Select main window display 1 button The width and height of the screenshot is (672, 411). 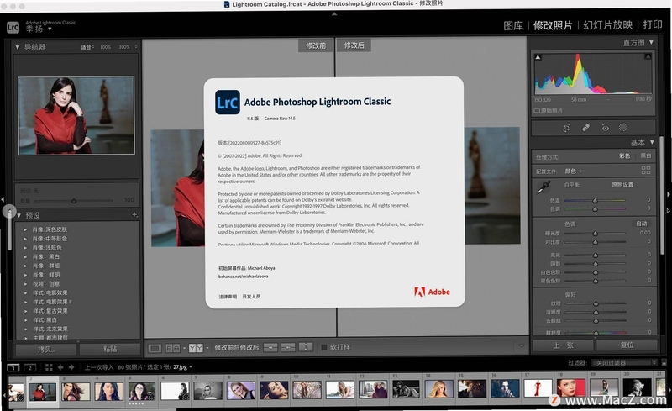[13, 367]
